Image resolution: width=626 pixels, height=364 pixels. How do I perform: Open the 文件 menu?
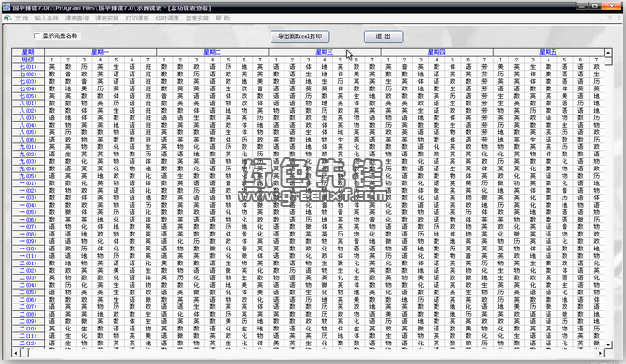(x=21, y=19)
